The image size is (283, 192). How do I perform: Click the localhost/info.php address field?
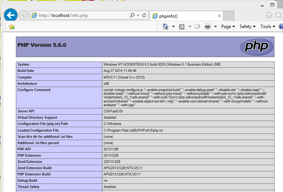79,15
